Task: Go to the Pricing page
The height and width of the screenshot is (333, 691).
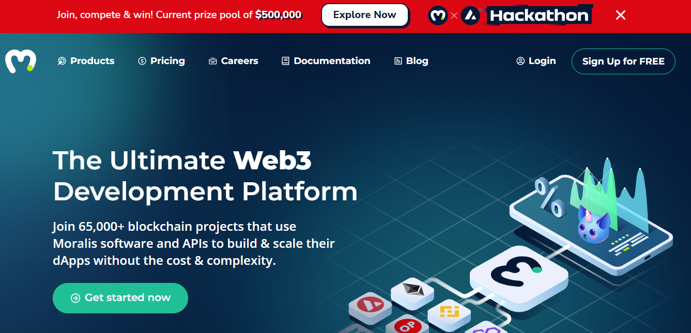Action: (161, 61)
